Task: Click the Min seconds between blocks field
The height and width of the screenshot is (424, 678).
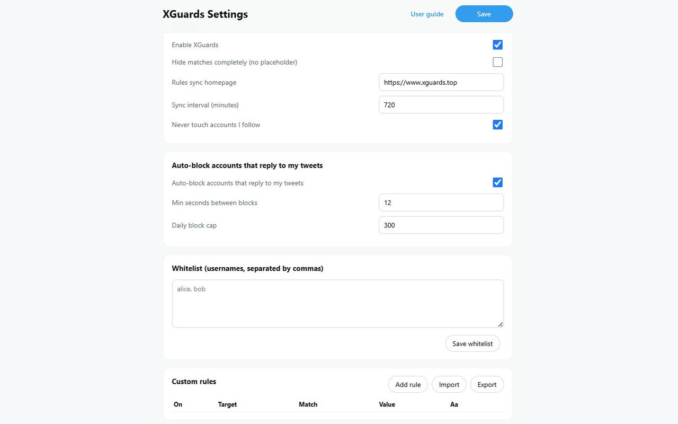Action: 441,202
